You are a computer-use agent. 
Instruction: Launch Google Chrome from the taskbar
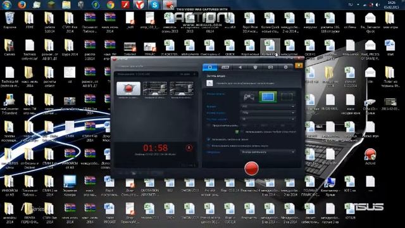tap(111, 4)
